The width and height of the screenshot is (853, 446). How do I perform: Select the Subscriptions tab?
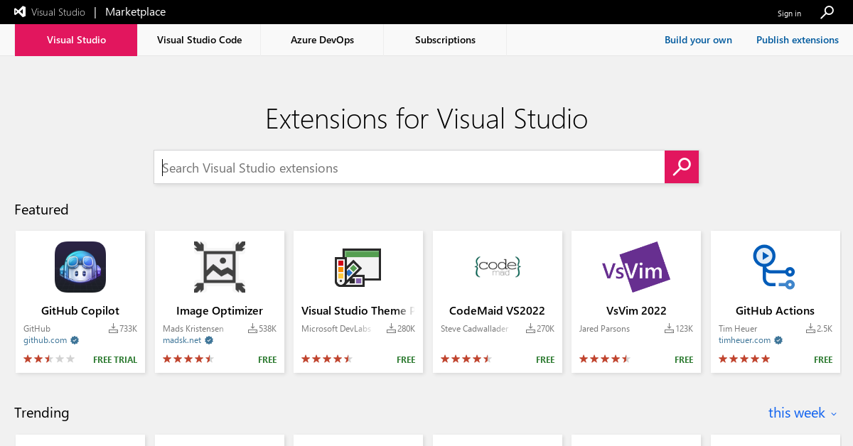pos(445,40)
